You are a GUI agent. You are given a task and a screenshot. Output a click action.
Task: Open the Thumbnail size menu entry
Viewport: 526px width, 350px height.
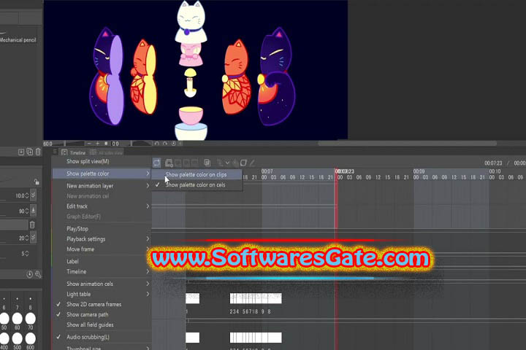102,347
